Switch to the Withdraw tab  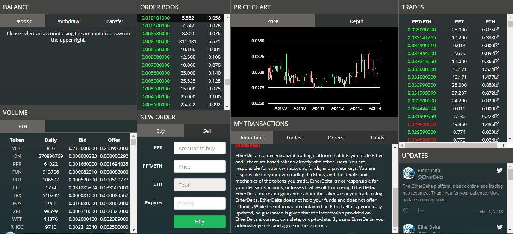[x=68, y=21]
